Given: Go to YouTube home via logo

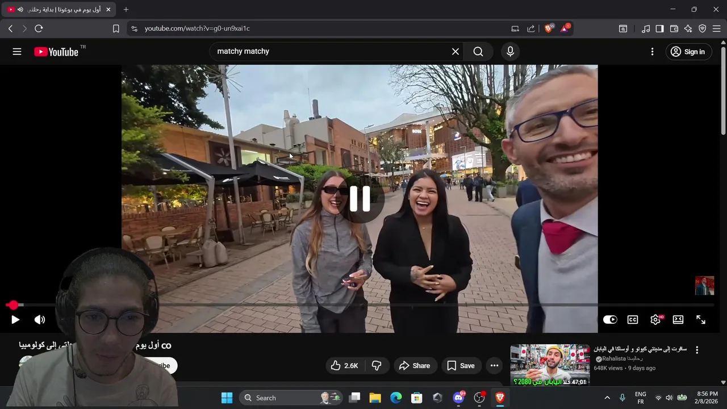Looking at the screenshot, I should point(56,52).
